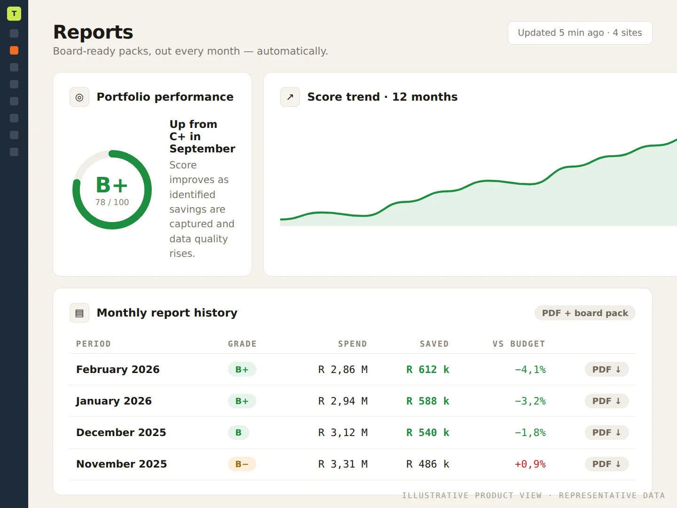The height and width of the screenshot is (508, 677).
Task: Download the December 2025 PDF
Action: [x=606, y=432]
